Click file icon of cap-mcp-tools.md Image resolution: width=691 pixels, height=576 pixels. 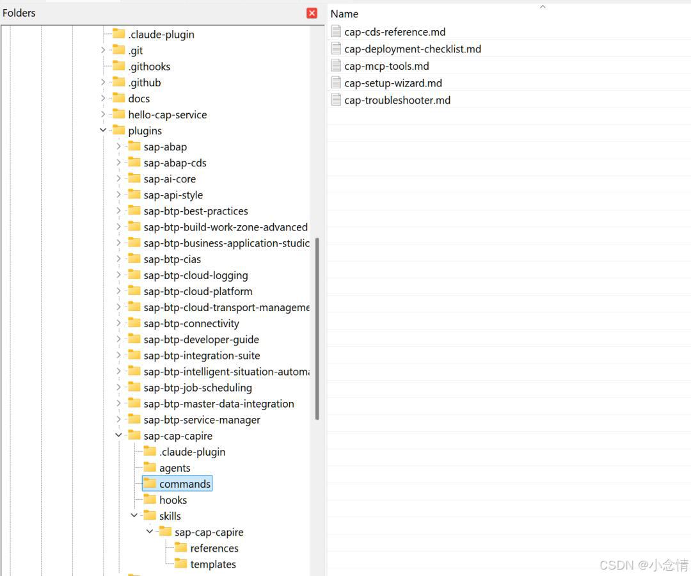pos(337,66)
